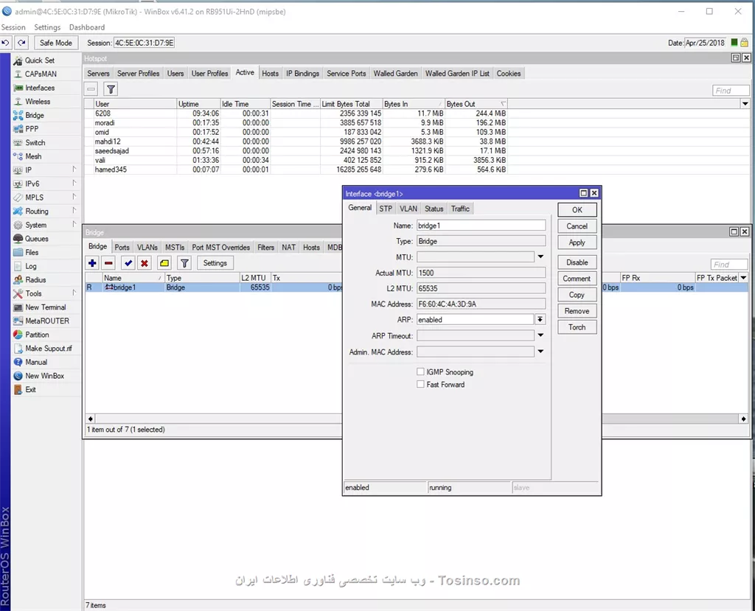Open Quick Set from sidebar
This screenshot has height=611, width=755.
point(40,60)
